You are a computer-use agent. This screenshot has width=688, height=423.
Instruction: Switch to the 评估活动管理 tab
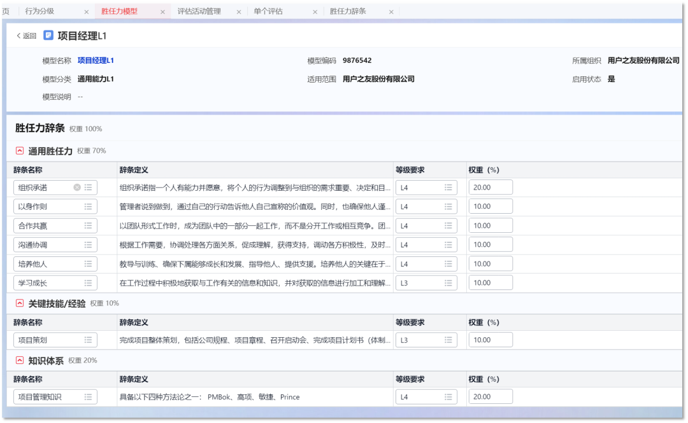[x=199, y=11]
